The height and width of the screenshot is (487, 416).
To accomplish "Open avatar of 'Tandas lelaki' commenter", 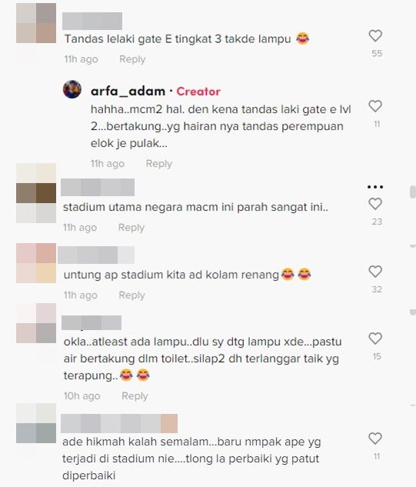I will pyautogui.click(x=36, y=23).
